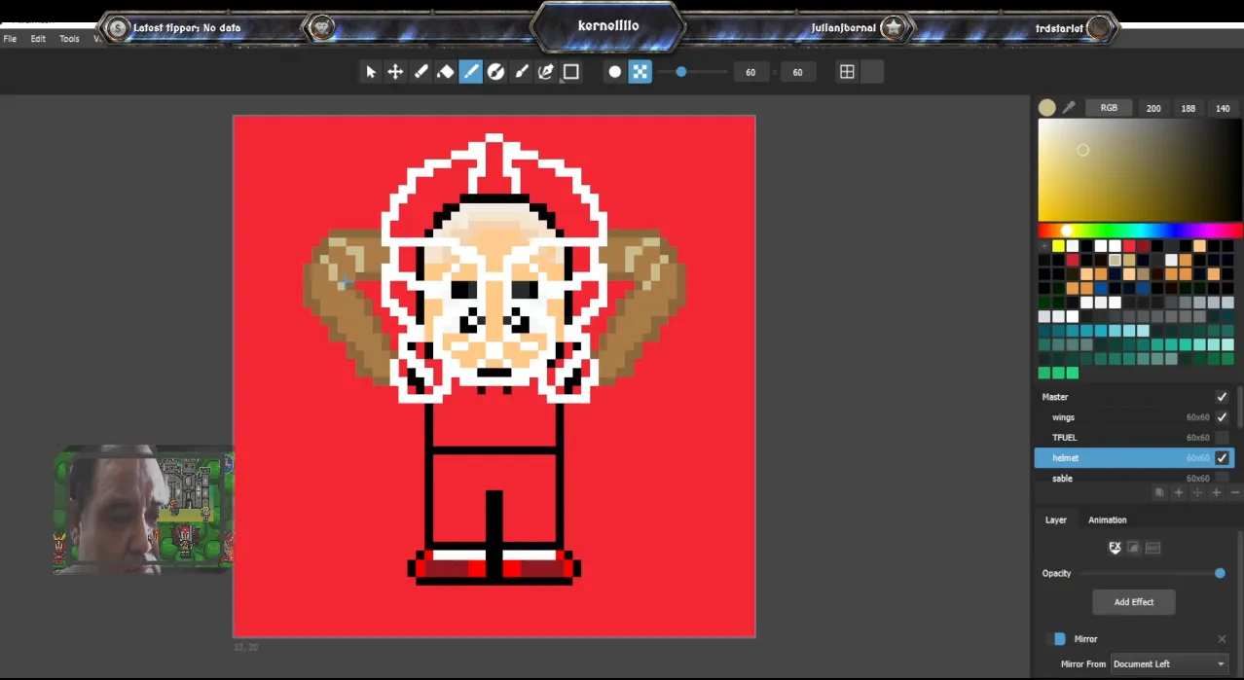Hide the wings layer checkbox
1244x680 pixels.
[1222, 417]
